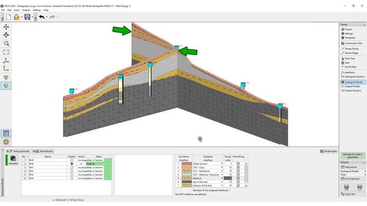This screenshot has height=206, width=367.
Task: Select the rotate view tool
Action: 6,35
